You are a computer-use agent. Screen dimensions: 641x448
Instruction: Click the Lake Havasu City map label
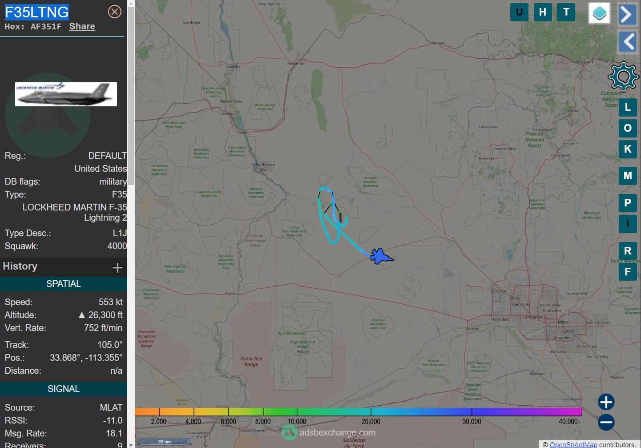(x=263, y=167)
